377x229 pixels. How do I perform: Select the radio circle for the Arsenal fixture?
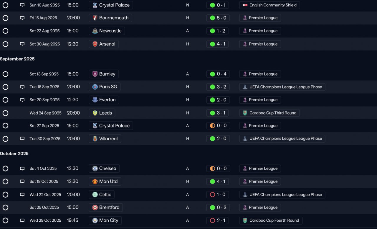(x=5, y=44)
